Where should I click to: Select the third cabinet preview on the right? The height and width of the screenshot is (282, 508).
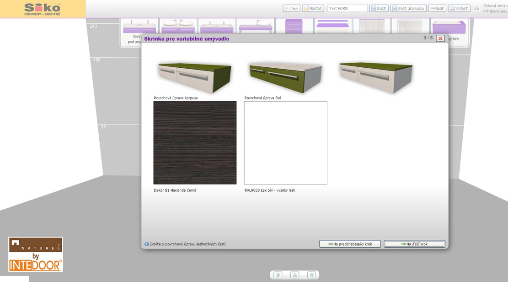tap(375, 77)
